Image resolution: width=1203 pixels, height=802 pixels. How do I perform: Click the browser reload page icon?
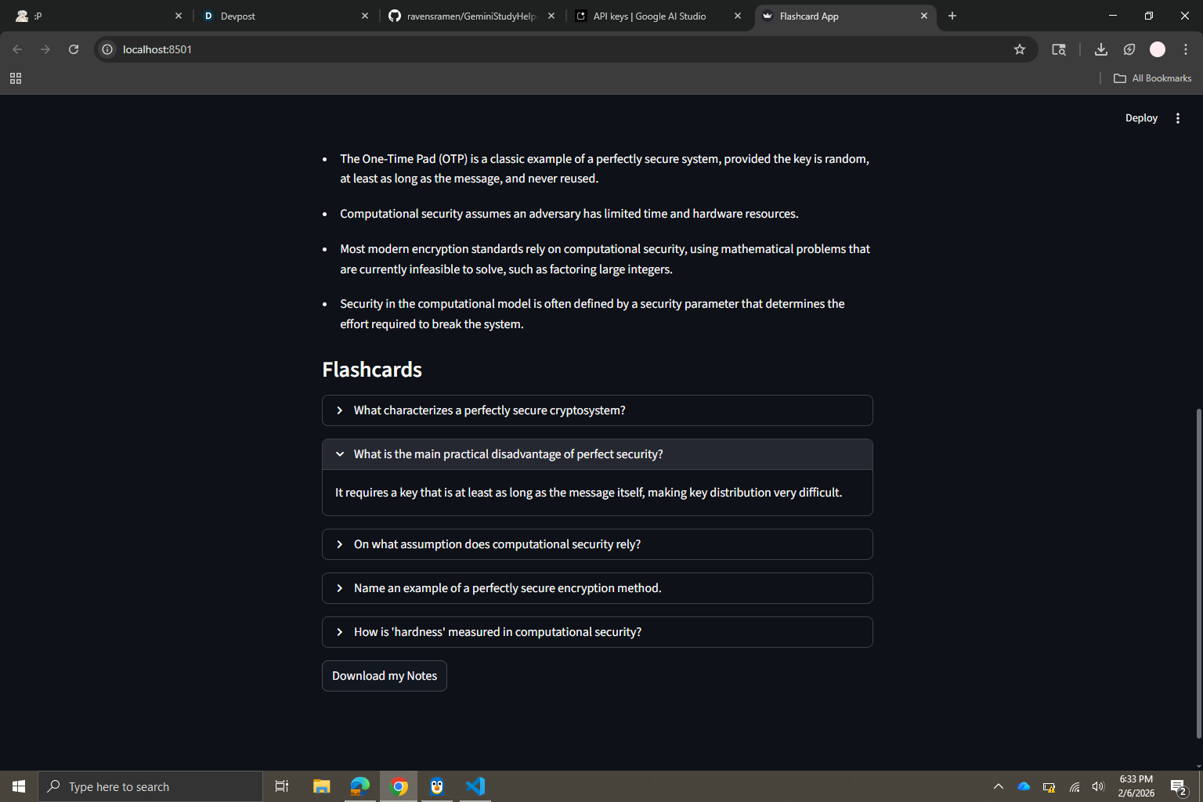point(74,49)
